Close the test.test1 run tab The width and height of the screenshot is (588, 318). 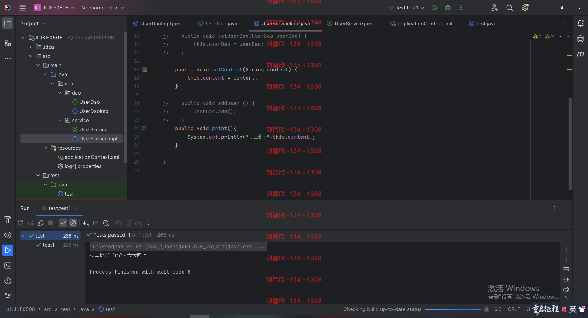coord(77,208)
